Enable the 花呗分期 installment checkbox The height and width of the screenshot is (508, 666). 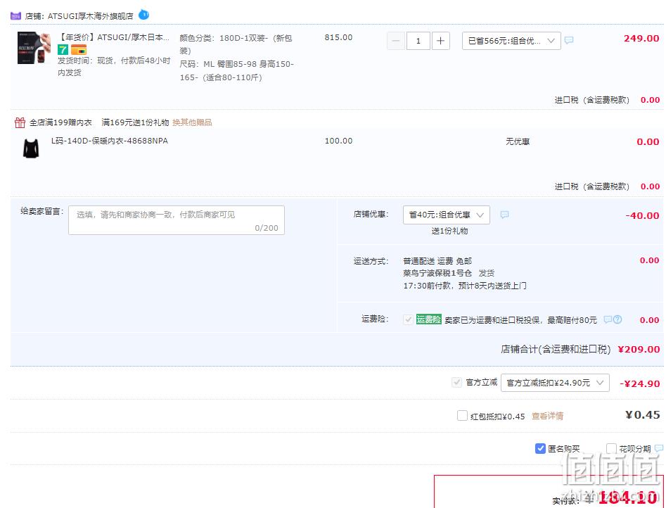[611, 448]
